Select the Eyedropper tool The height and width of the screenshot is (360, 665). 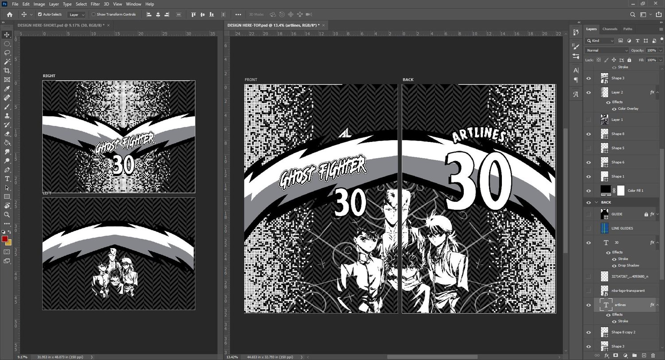click(7, 89)
